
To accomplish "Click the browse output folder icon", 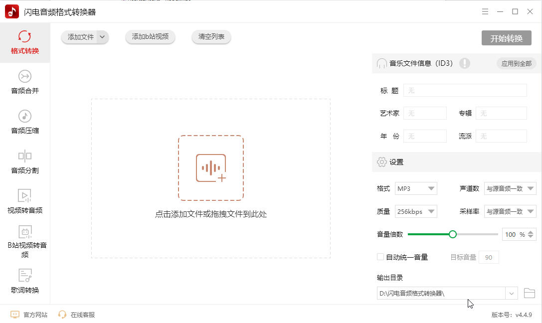I will point(529,293).
